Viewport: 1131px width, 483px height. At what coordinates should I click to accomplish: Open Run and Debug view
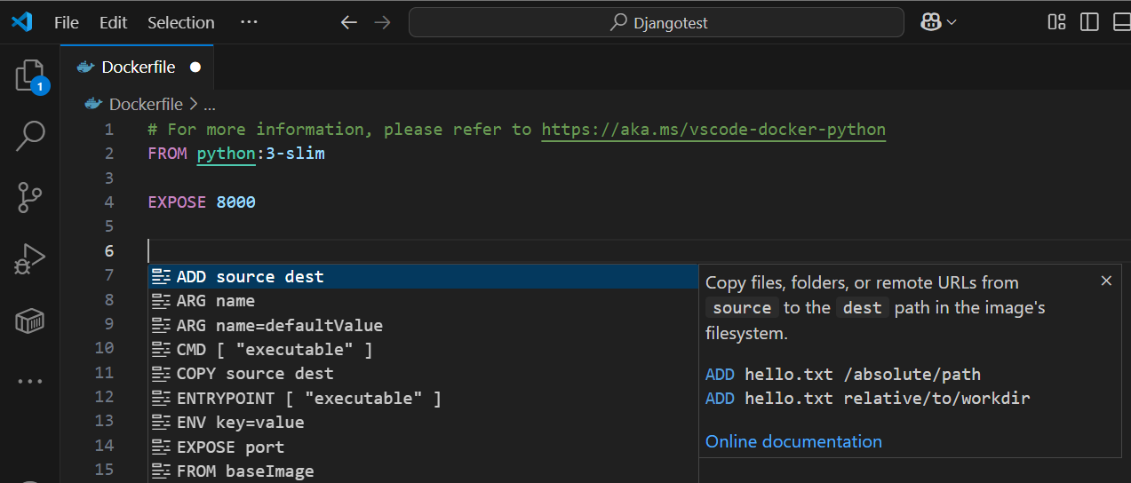point(30,259)
